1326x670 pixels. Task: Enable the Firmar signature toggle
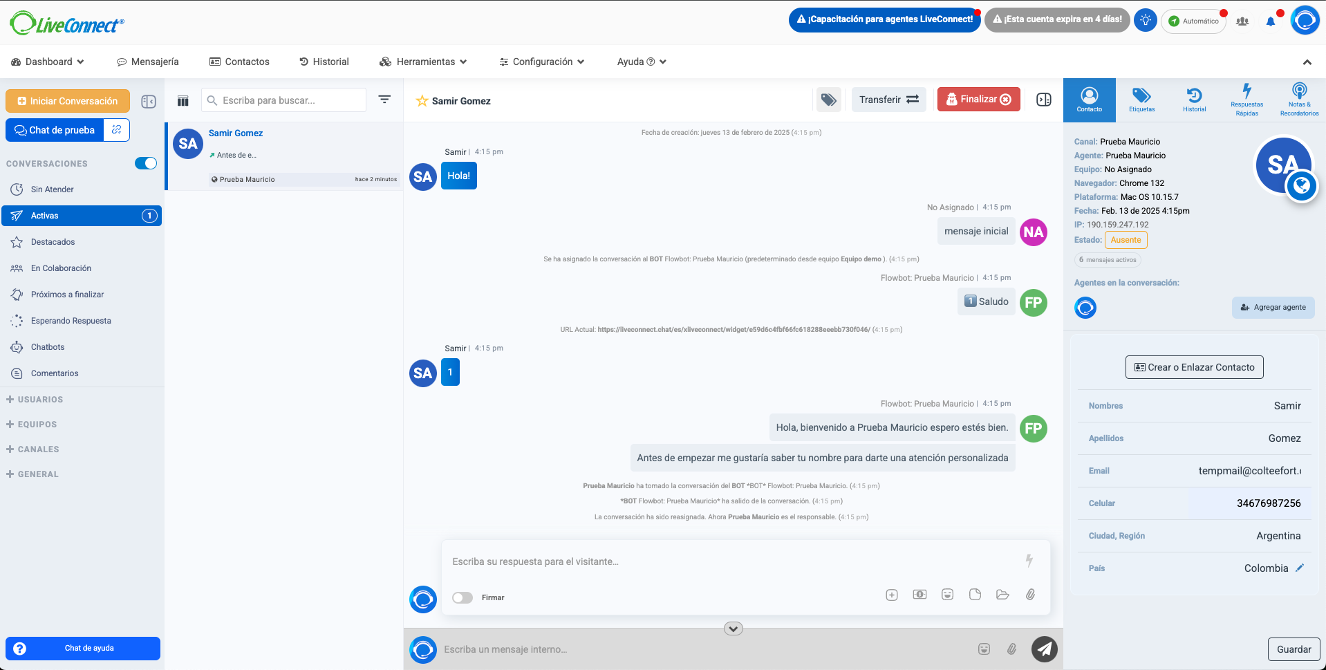[x=463, y=597]
